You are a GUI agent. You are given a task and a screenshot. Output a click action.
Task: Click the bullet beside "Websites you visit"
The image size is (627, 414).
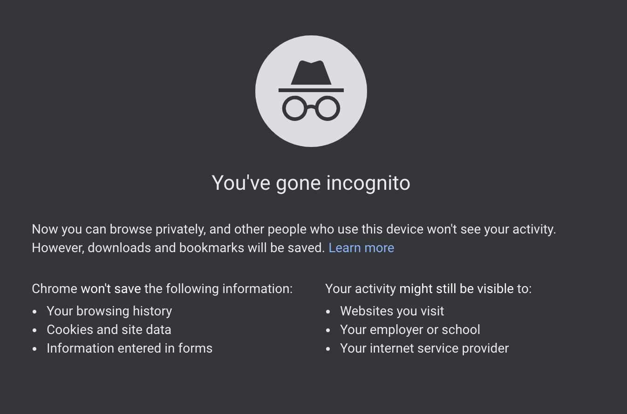point(328,312)
